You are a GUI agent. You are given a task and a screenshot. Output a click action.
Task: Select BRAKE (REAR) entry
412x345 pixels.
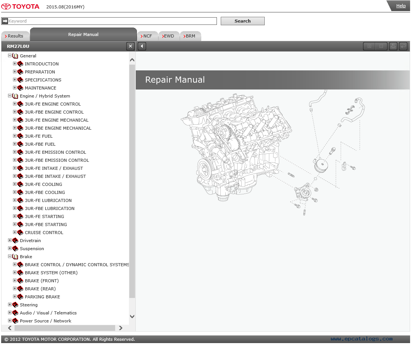click(40, 289)
